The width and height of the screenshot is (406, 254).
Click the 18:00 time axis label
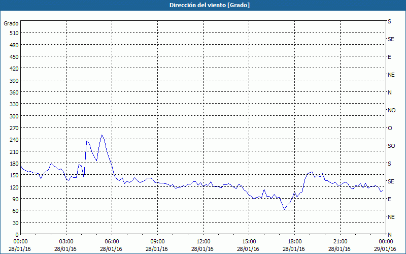294,241
